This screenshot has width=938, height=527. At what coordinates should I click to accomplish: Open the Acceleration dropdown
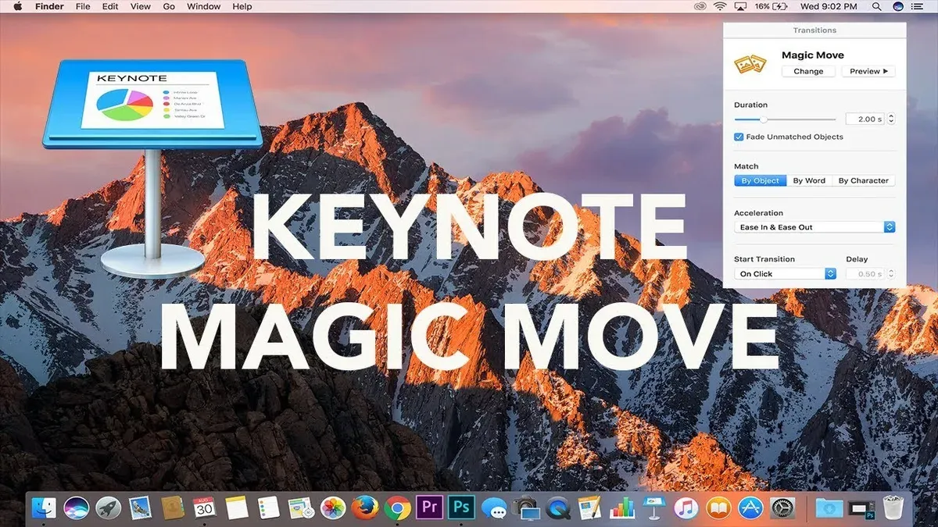814,227
